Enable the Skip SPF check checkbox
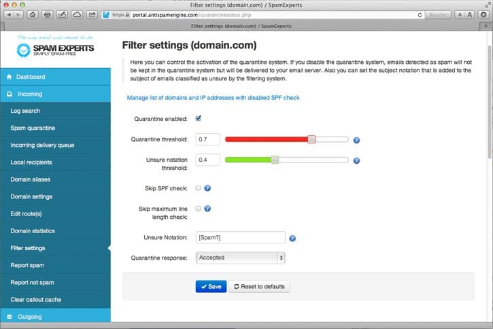Image resolution: width=493 pixels, height=329 pixels. (199, 188)
